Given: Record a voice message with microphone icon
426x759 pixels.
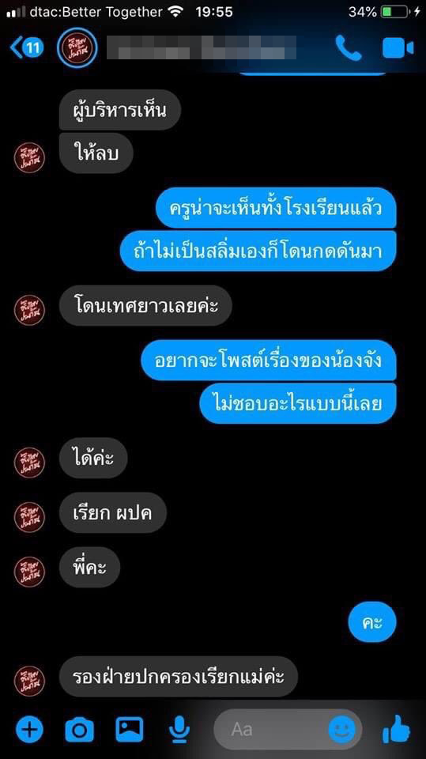Looking at the screenshot, I should coord(179,728).
